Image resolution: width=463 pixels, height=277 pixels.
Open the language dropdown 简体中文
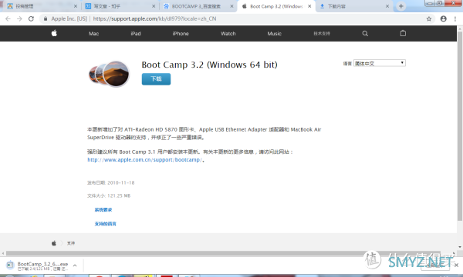(x=380, y=63)
